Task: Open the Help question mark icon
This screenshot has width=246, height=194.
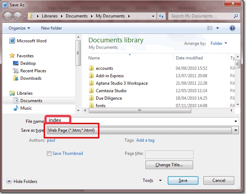Action: click(232, 28)
